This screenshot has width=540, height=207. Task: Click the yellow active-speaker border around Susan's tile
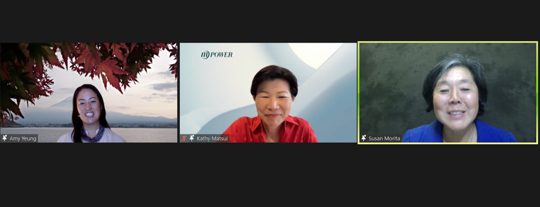tap(448, 42)
